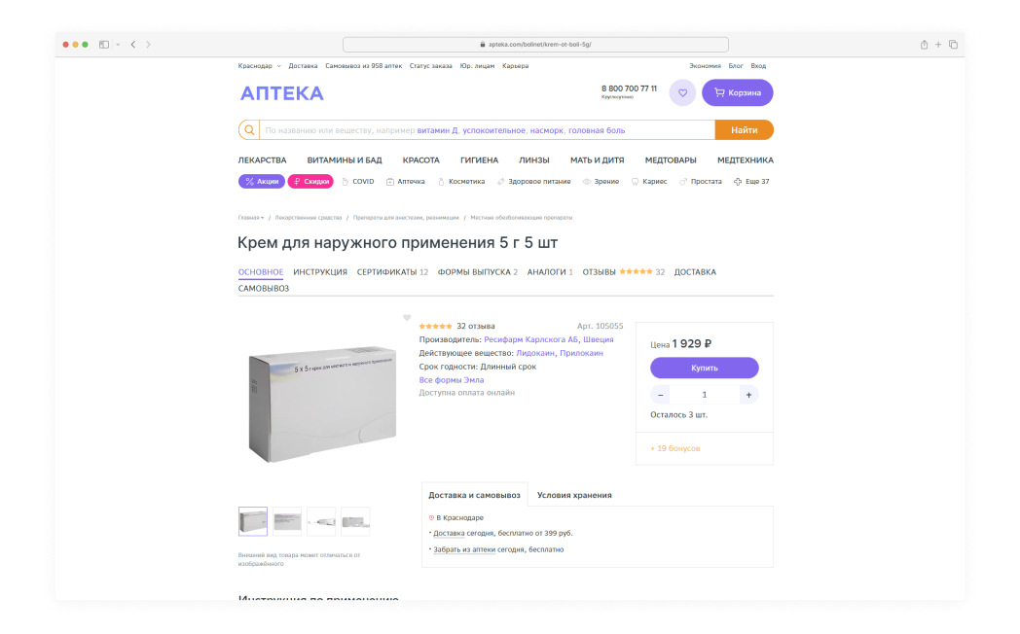This screenshot has height=634, width=1020.
Task: Click the search magnifier icon
Action: (249, 130)
